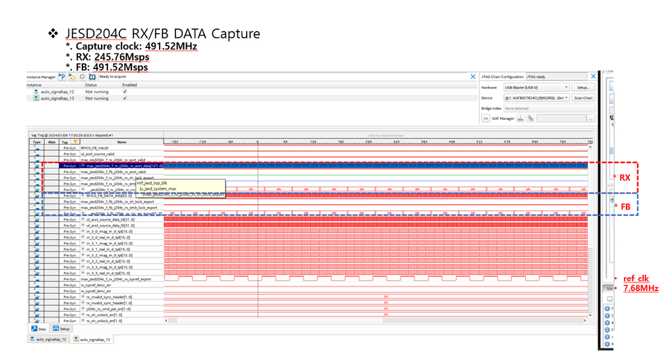Screen dimensions: 659x355
Task: Expand the ul_avst_source_data_I4[31..0] bus
Action: (x=82, y=219)
